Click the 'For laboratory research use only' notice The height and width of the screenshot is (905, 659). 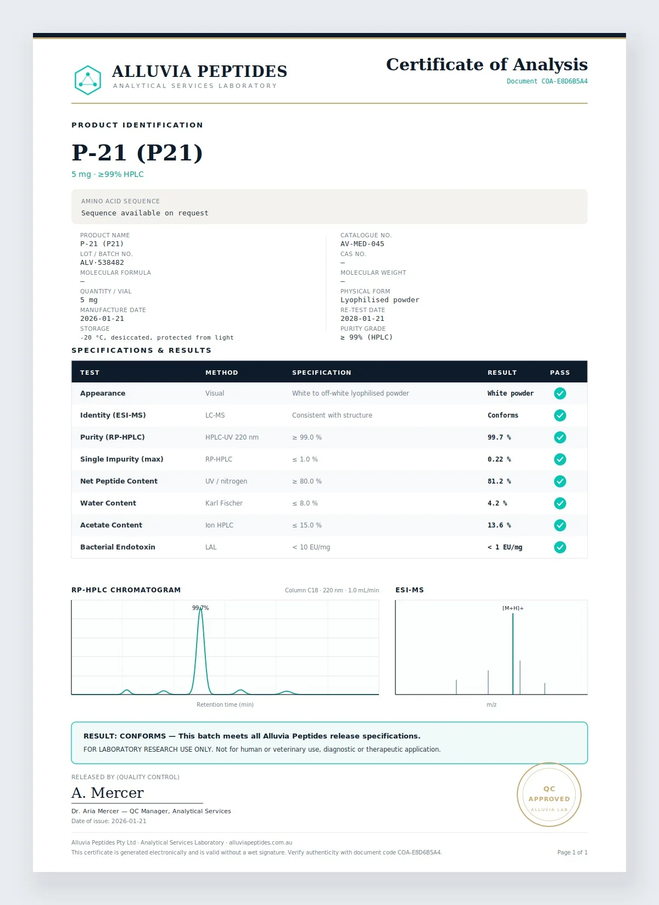click(262, 749)
